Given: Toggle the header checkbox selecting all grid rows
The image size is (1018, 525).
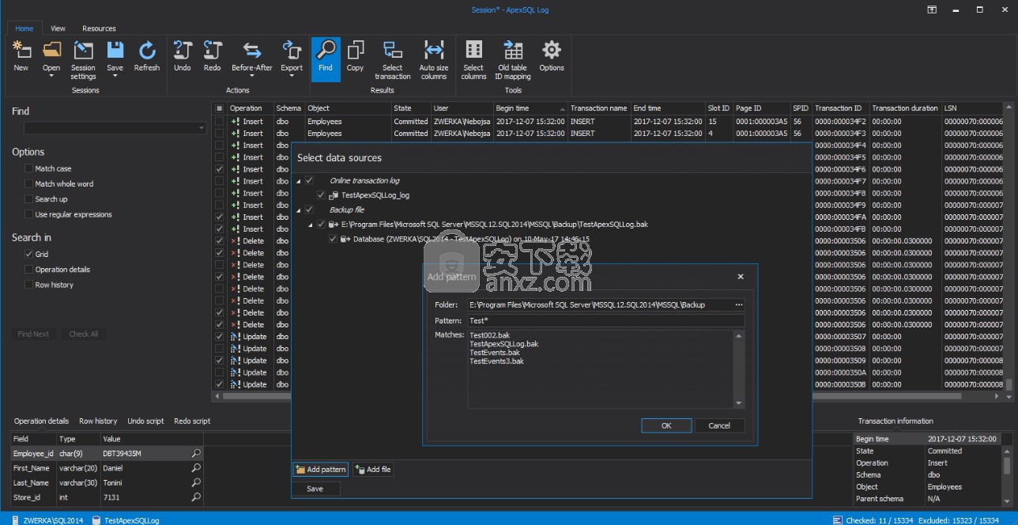Looking at the screenshot, I should click(219, 108).
